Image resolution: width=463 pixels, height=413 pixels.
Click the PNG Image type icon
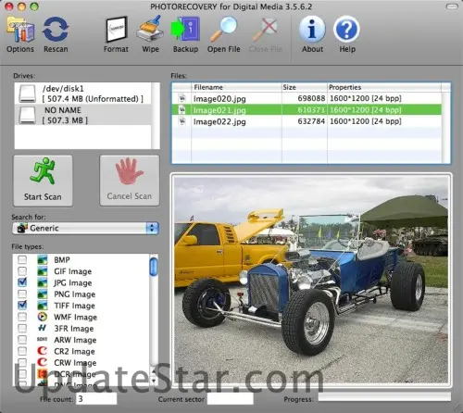pyautogui.click(x=43, y=294)
